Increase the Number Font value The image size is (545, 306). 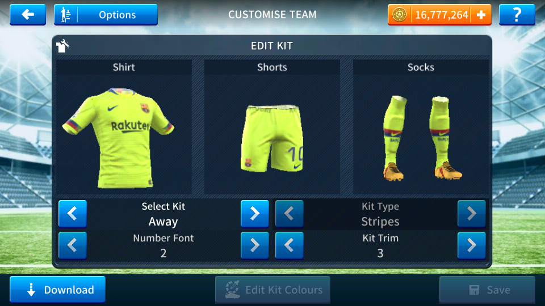coord(255,245)
